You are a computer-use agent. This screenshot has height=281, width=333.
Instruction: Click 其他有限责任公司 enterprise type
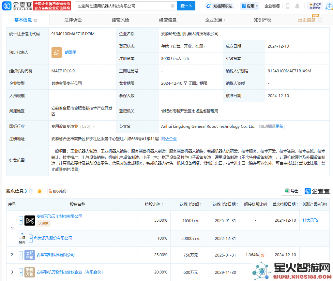coord(67,83)
